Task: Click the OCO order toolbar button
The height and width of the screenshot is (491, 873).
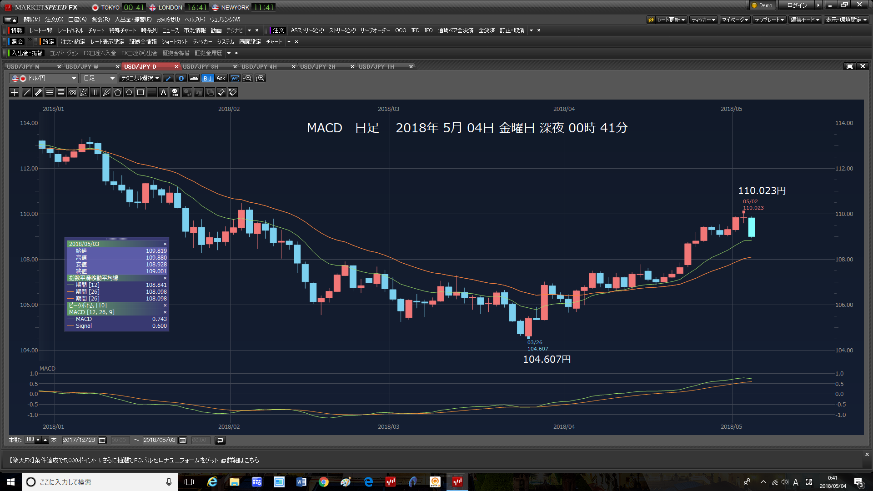Action: (401, 30)
